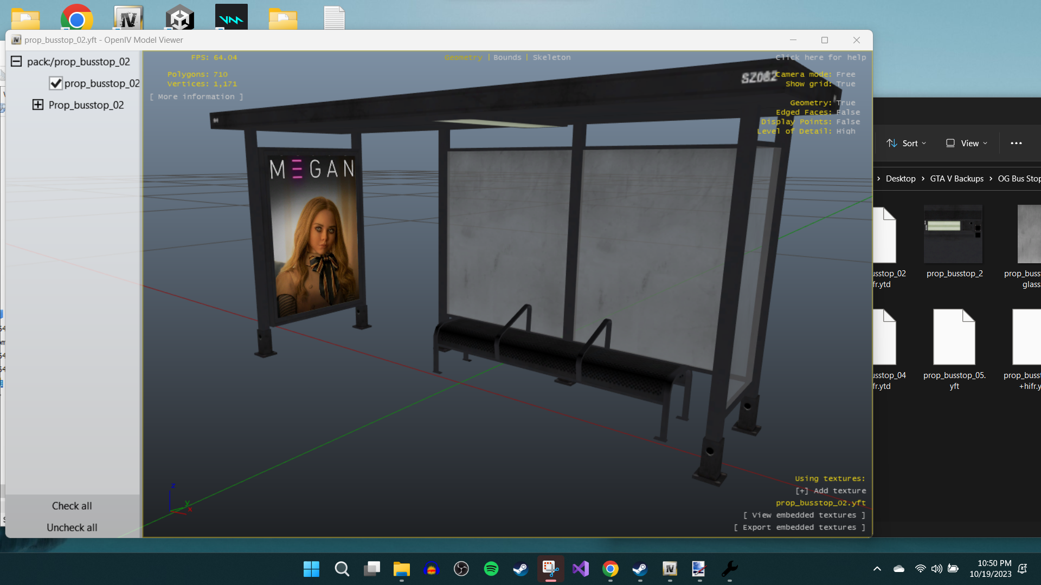
Task: Switch to the Skeleton view tab
Action: click(551, 57)
